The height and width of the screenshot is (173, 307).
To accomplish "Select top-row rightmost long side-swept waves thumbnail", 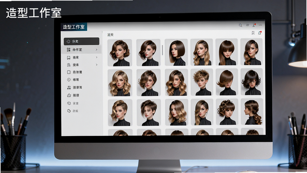I will point(251,52).
